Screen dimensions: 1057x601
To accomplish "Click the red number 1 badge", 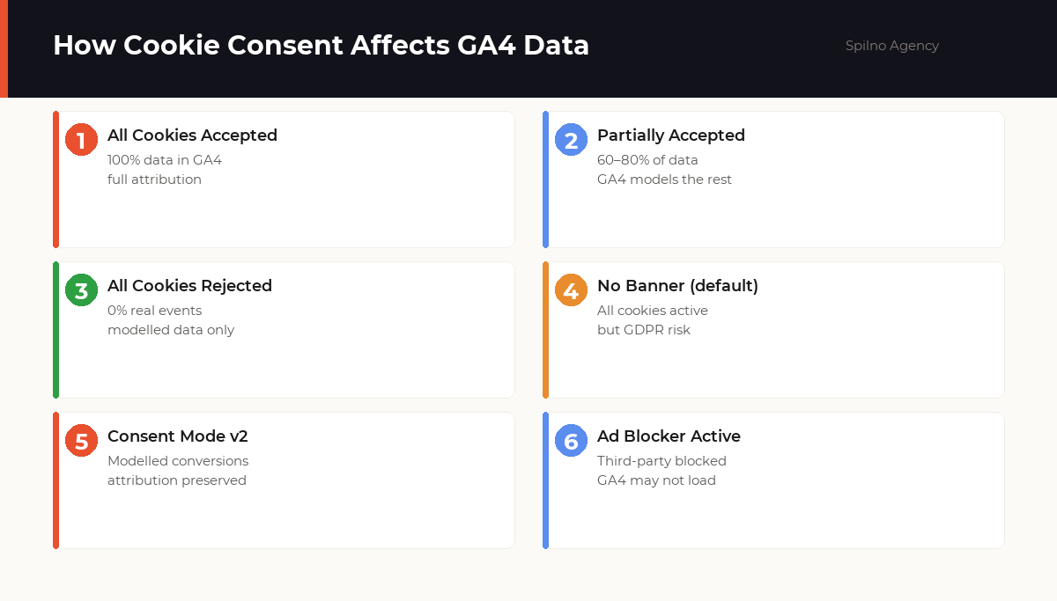I will click(81, 140).
